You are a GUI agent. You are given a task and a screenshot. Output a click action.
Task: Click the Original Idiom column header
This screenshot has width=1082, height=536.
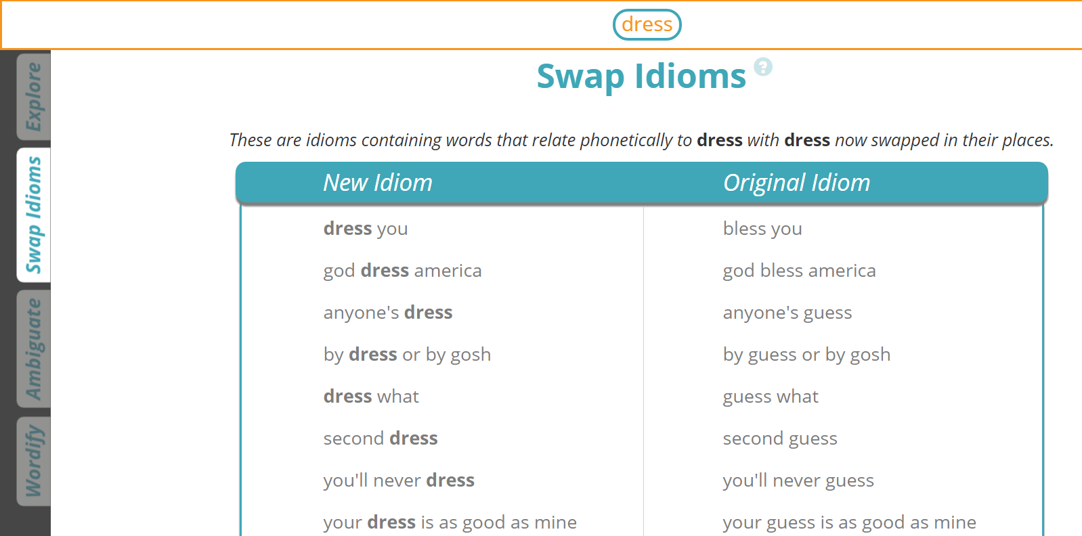point(797,182)
